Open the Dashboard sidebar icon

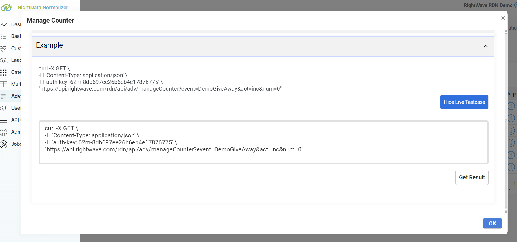tap(3, 25)
